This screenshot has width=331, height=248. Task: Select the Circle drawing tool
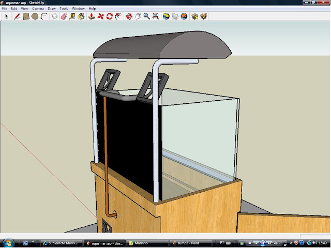(35, 17)
